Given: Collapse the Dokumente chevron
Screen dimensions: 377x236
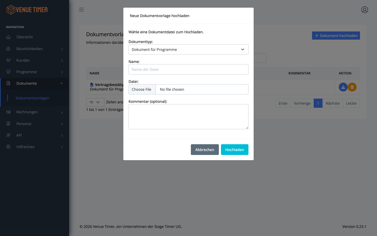Looking at the screenshot, I should pyautogui.click(x=62, y=83).
